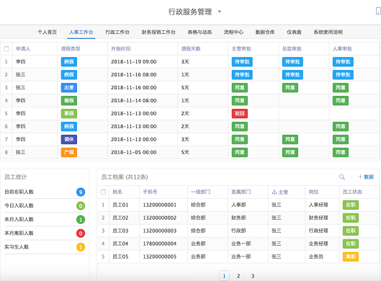Go to page 3 of employee list
This screenshot has height=281, width=381.
coord(253,276)
